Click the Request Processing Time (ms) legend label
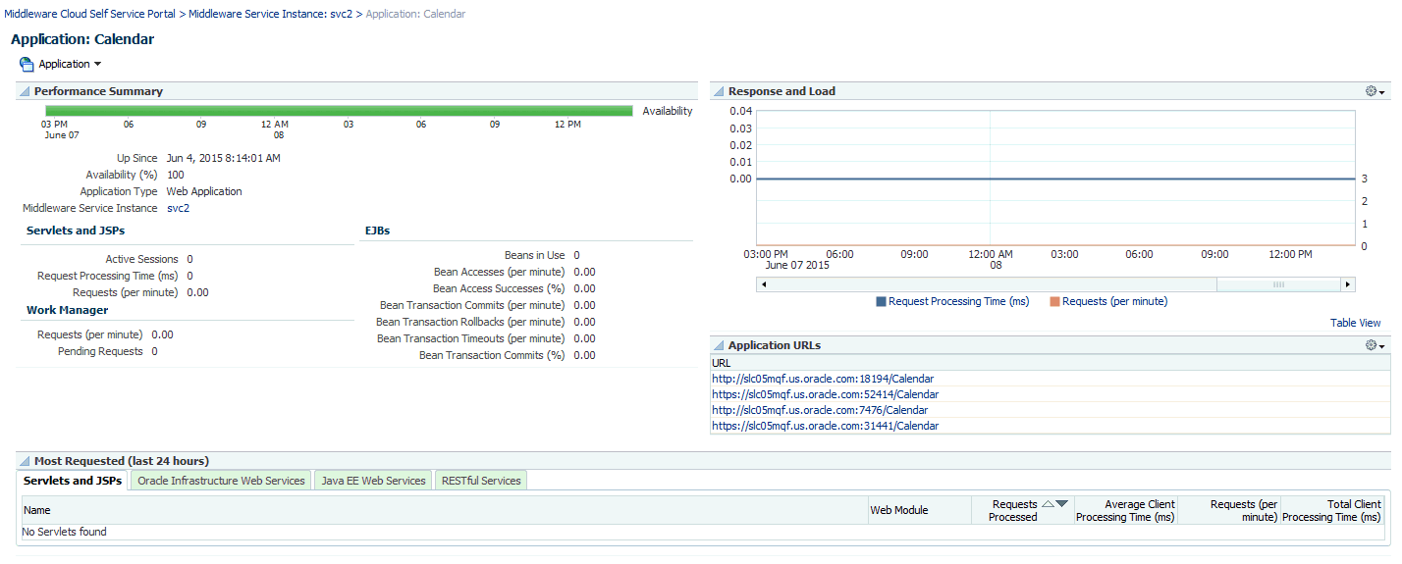The image size is (1402, 564). point(958,302)
